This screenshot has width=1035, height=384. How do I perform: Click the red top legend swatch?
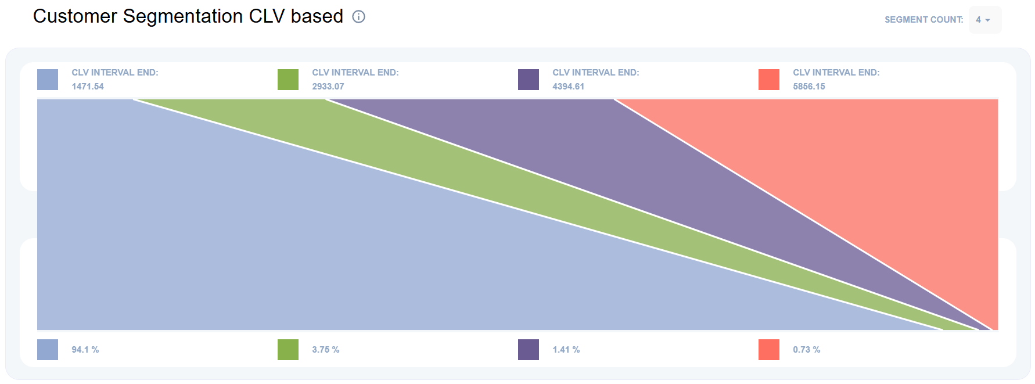click(769, 80)
